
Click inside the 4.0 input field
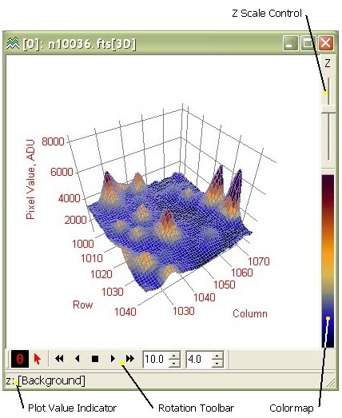tap(199, 359)
